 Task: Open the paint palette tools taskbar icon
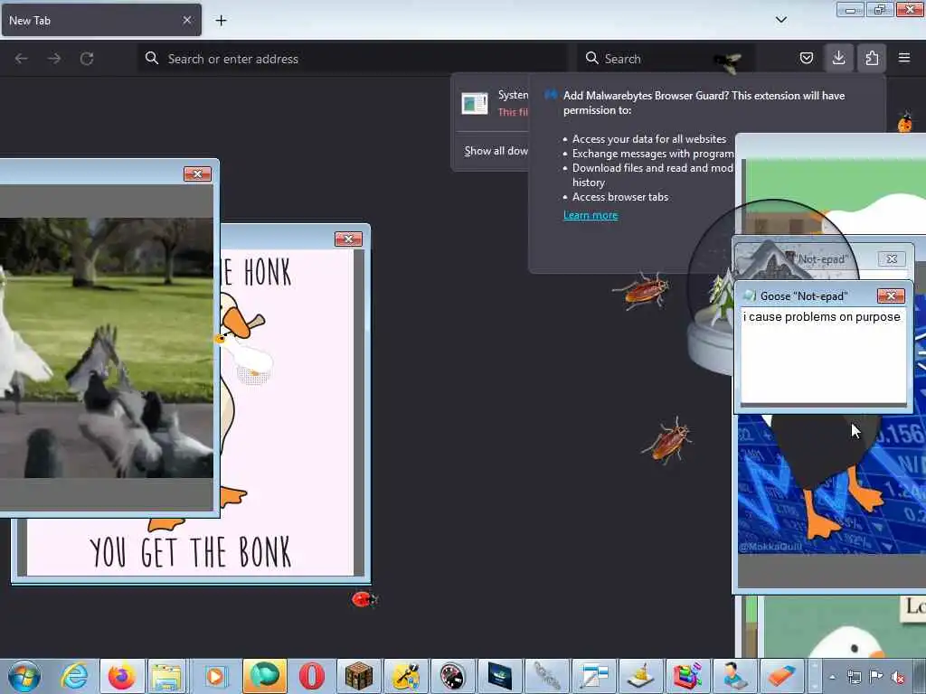[x=406, y=676]
